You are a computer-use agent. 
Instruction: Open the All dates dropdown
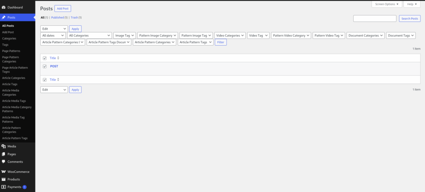click(x=53, y=36)
